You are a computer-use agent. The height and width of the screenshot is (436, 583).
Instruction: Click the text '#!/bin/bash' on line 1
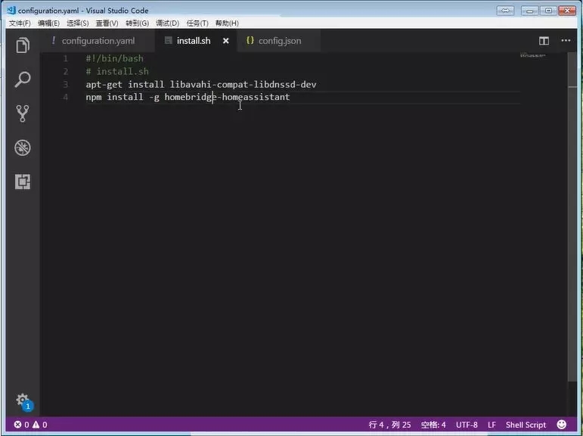point(114,58)
